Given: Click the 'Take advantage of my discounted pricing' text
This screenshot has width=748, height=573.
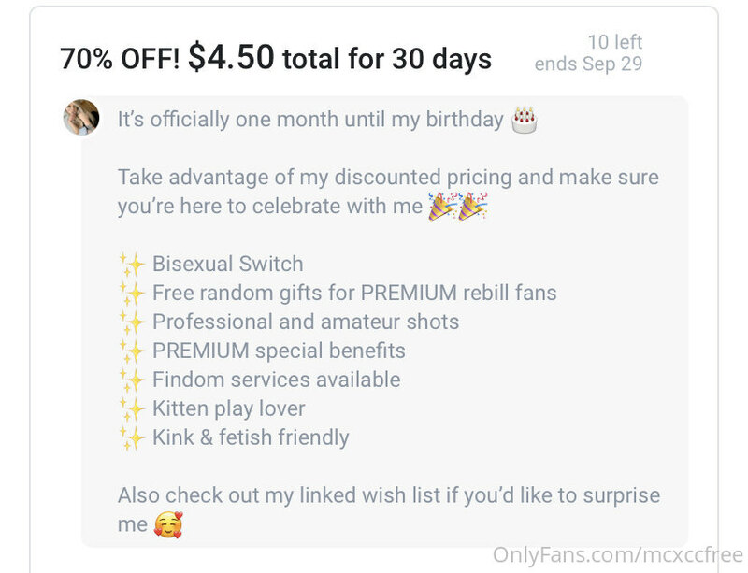Looking at the screenshot, I should pyautogui.click(x=388, y=192).
